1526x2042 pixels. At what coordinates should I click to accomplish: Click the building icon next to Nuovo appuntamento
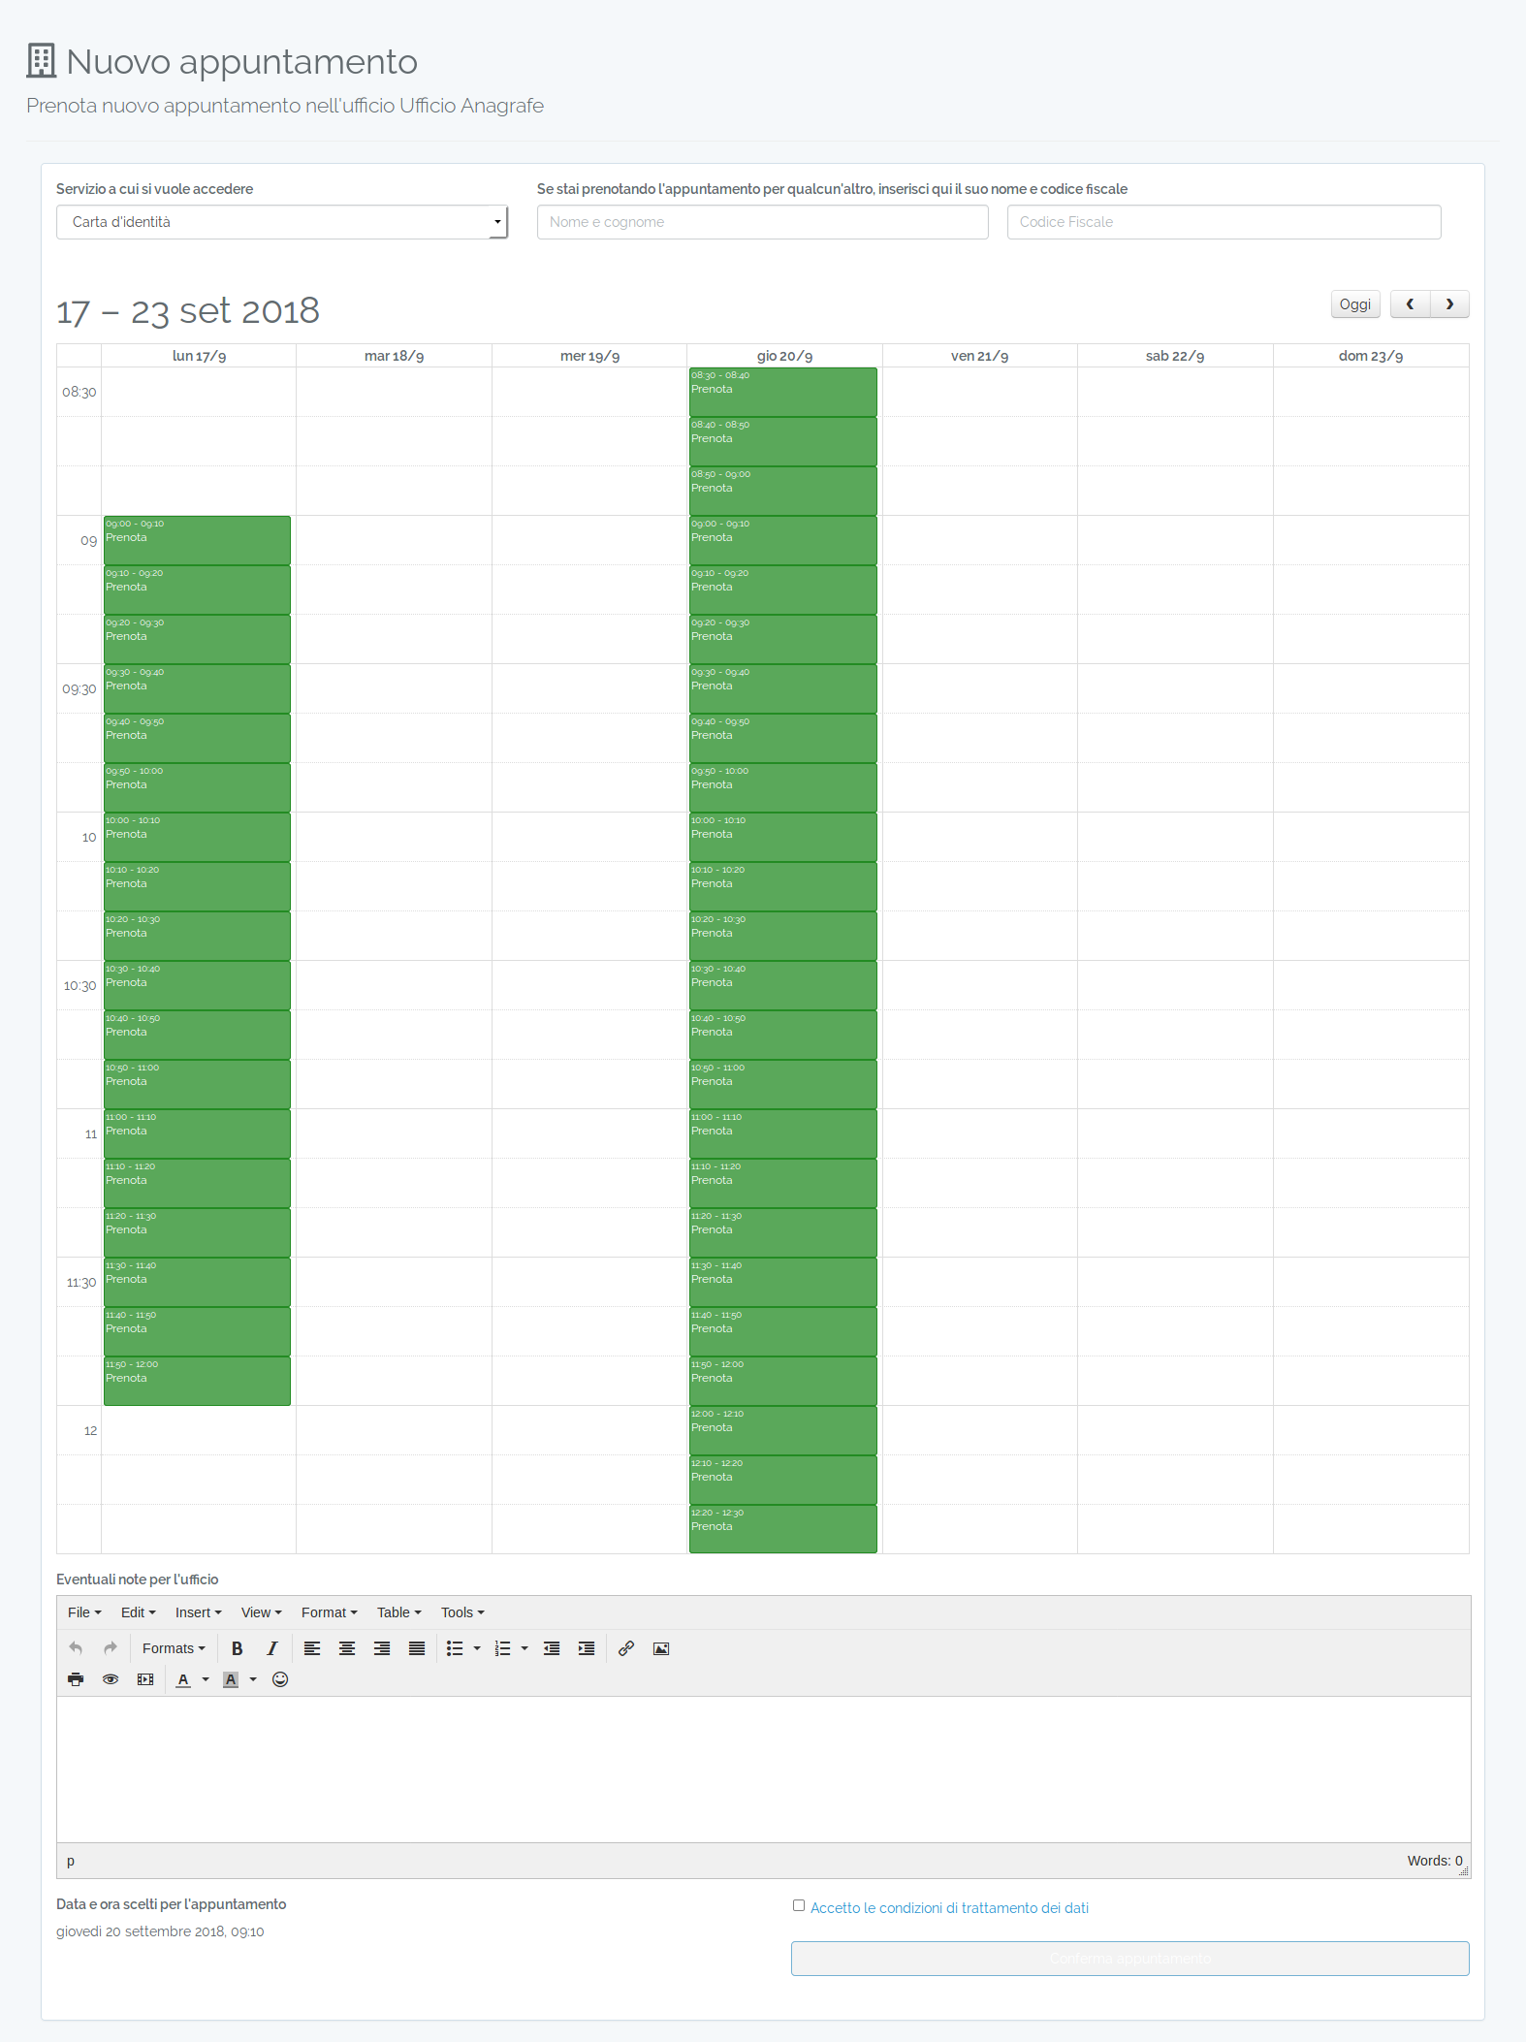point(41,60)
